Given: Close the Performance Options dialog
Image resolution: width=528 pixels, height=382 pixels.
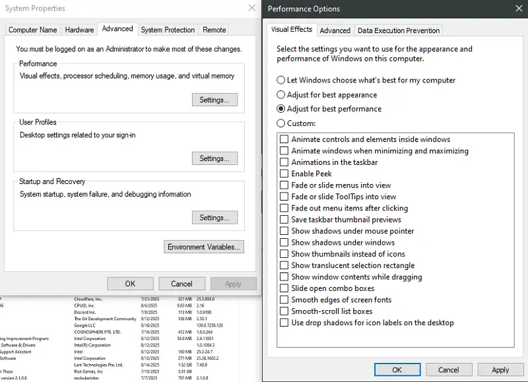Looking at the screenshot, I should (x=517, y=9).
